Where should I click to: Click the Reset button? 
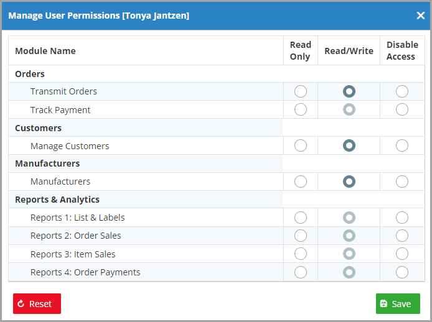coord(37,303)
